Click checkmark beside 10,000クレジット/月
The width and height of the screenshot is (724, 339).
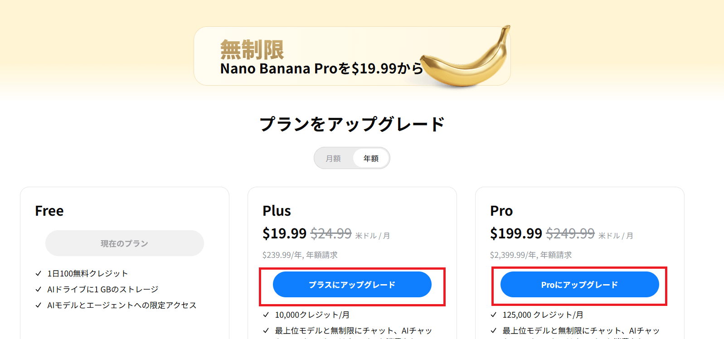(x=266, y=315)
